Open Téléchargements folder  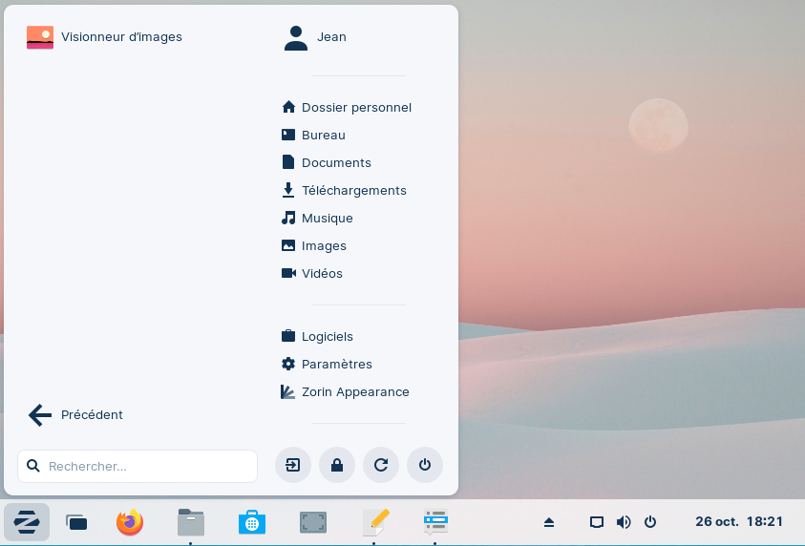pos(345,190)
